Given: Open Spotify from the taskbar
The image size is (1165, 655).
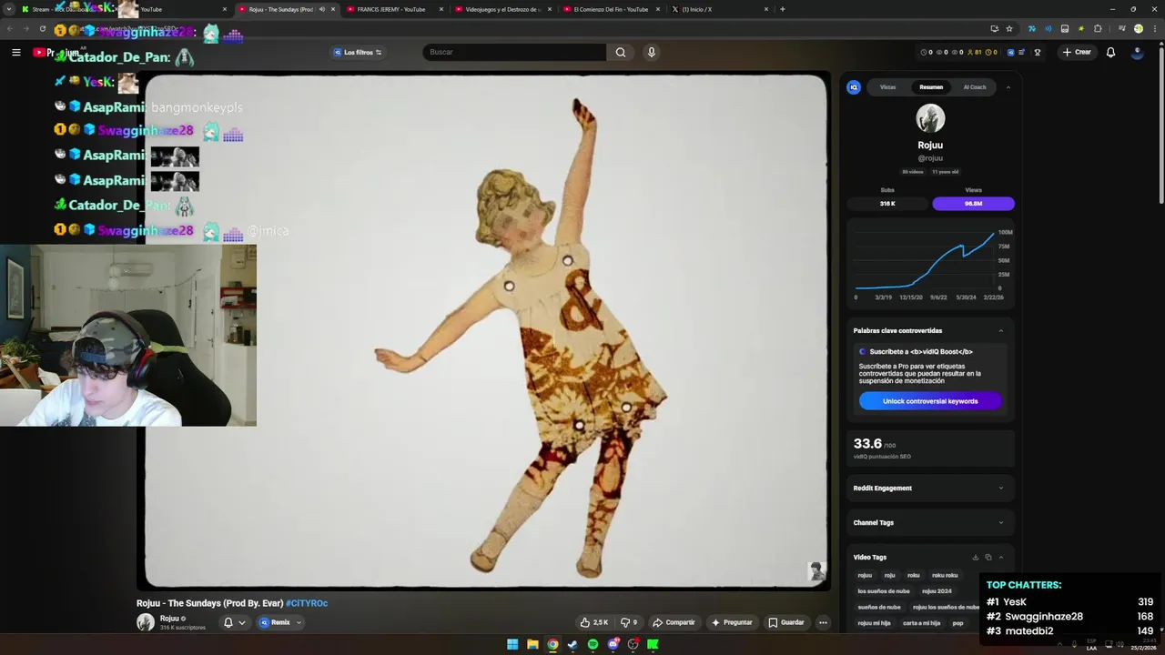Looking at the screenshot, I should click(x=593, y=644).
